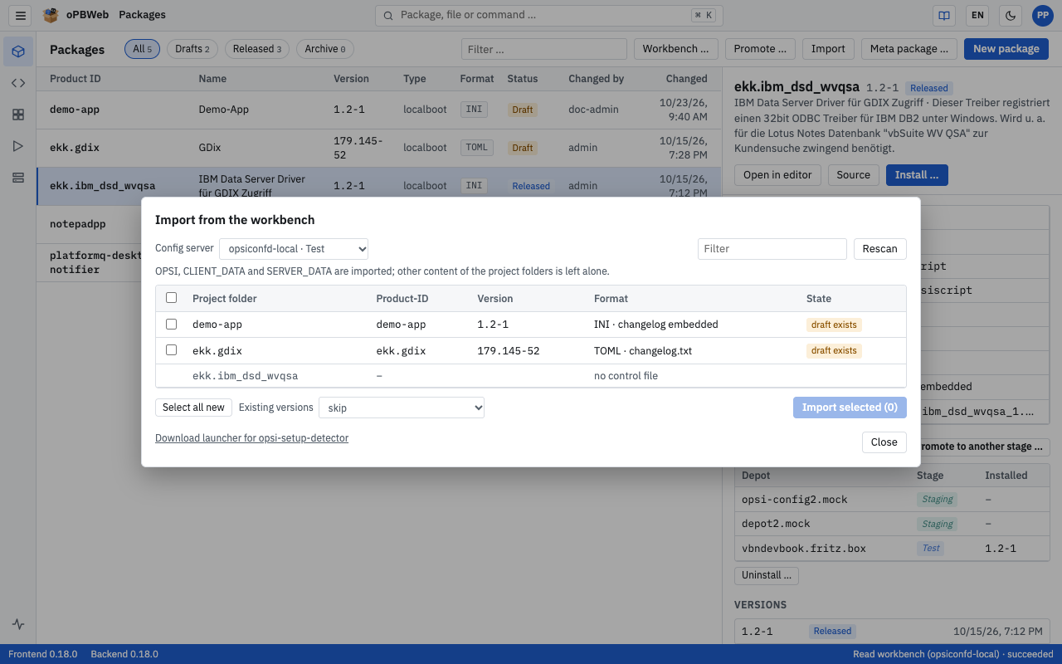Screen dimensions: 1062x664
Task: Switch language using EN button
Action: [977, 15]
